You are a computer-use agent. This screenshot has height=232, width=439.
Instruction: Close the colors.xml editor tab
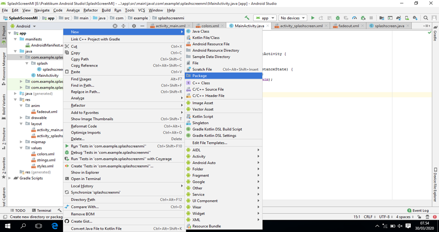[223, 26]
